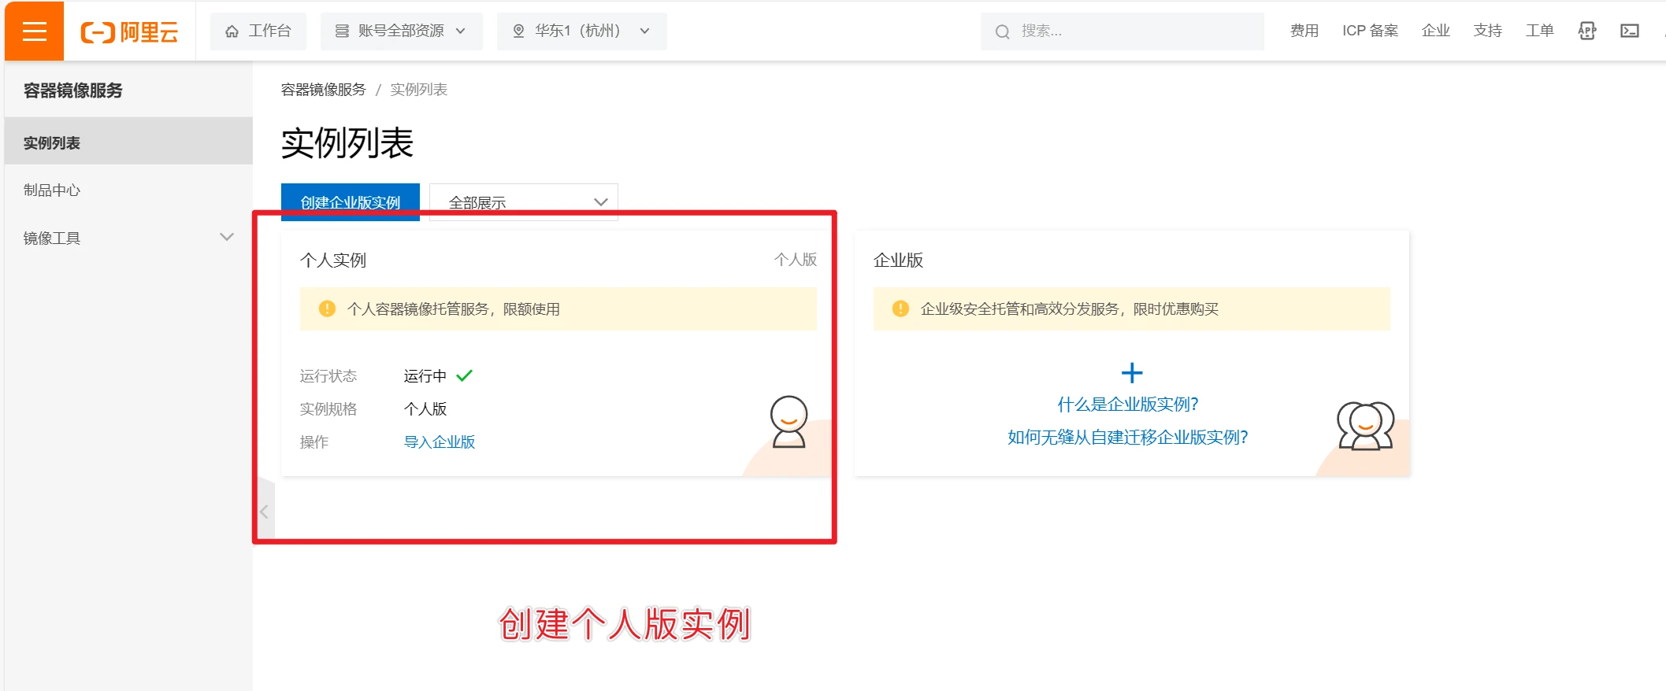This screenshot has height=691, width=1666.
Task: Click the Alibaba Cloud logo
Action: pyautogui.click(x=130, y=31)
